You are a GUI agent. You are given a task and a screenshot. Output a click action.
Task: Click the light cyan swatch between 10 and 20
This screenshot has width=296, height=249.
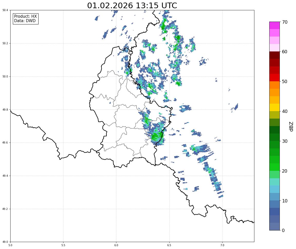pos(274,182)
